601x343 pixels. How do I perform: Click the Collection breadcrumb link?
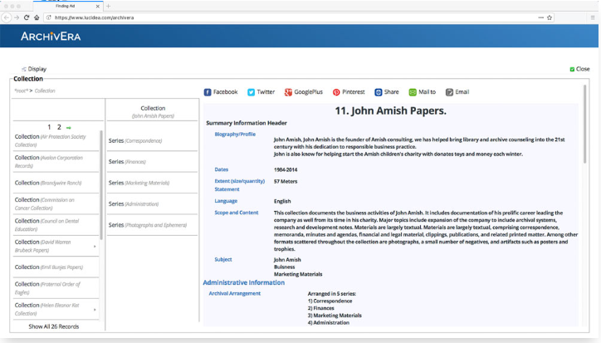click(x=45, y=91)
